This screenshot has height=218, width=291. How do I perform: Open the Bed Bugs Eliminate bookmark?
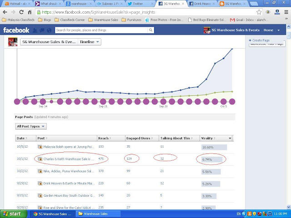pyautogui.click(x=207, y=20)
